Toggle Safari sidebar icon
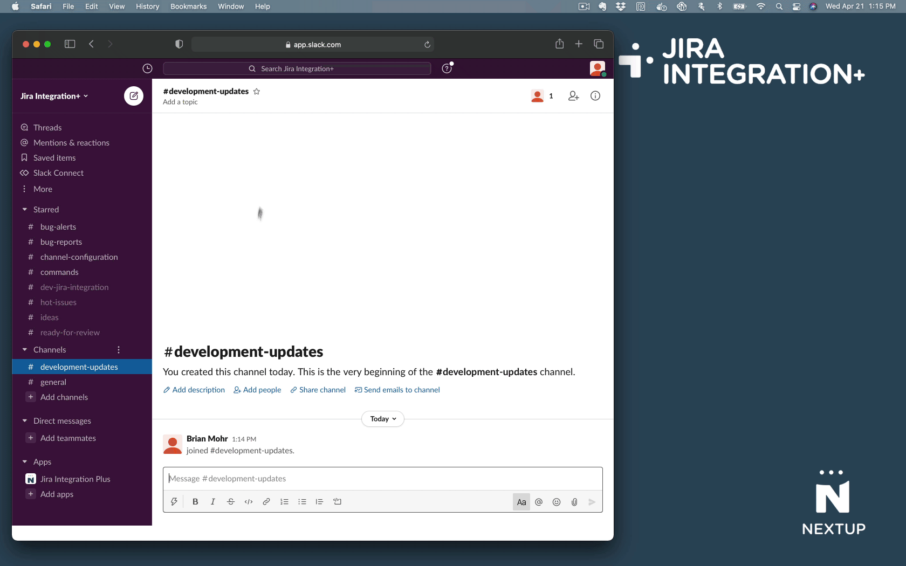 tap(70, 44)
